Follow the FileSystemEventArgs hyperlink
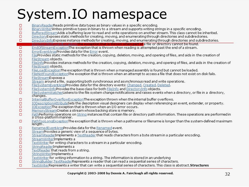 pyautogui.click(x=49, y=85)
